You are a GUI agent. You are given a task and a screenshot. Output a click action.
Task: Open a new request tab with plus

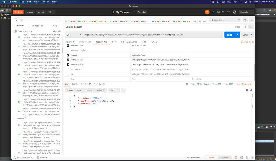click(200, 21)
